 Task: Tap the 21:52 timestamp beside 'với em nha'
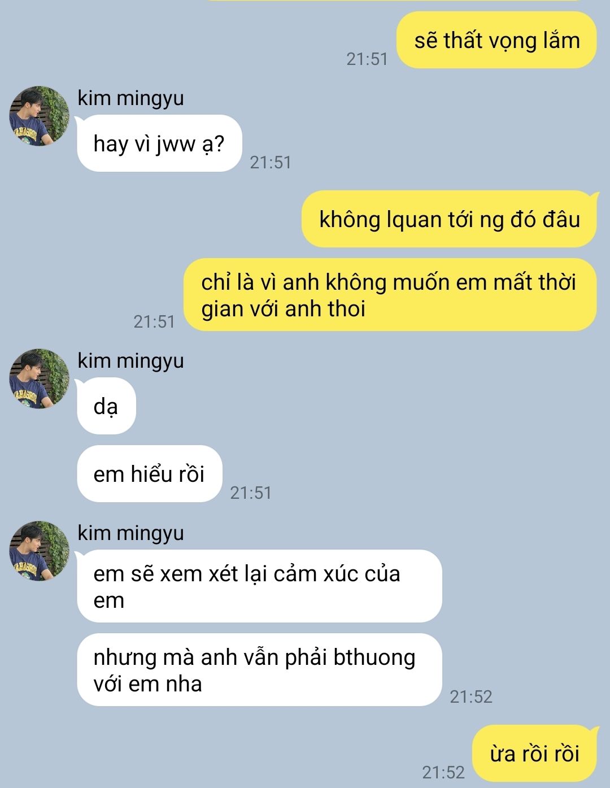click(471, 696)
